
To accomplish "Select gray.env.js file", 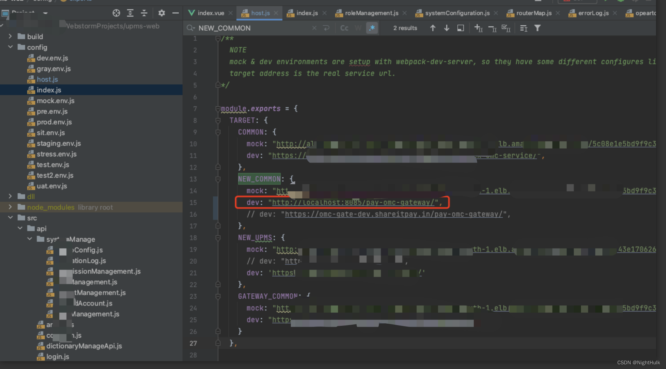I will [54, 69].
